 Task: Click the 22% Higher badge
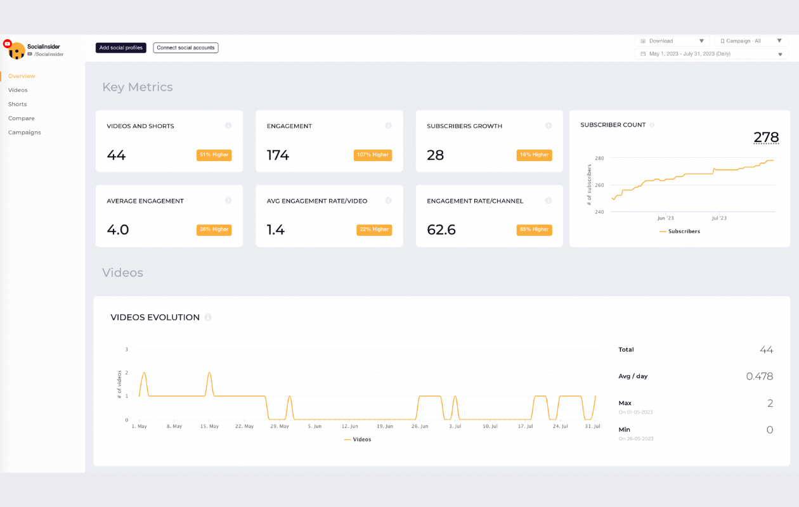point(374,229)
